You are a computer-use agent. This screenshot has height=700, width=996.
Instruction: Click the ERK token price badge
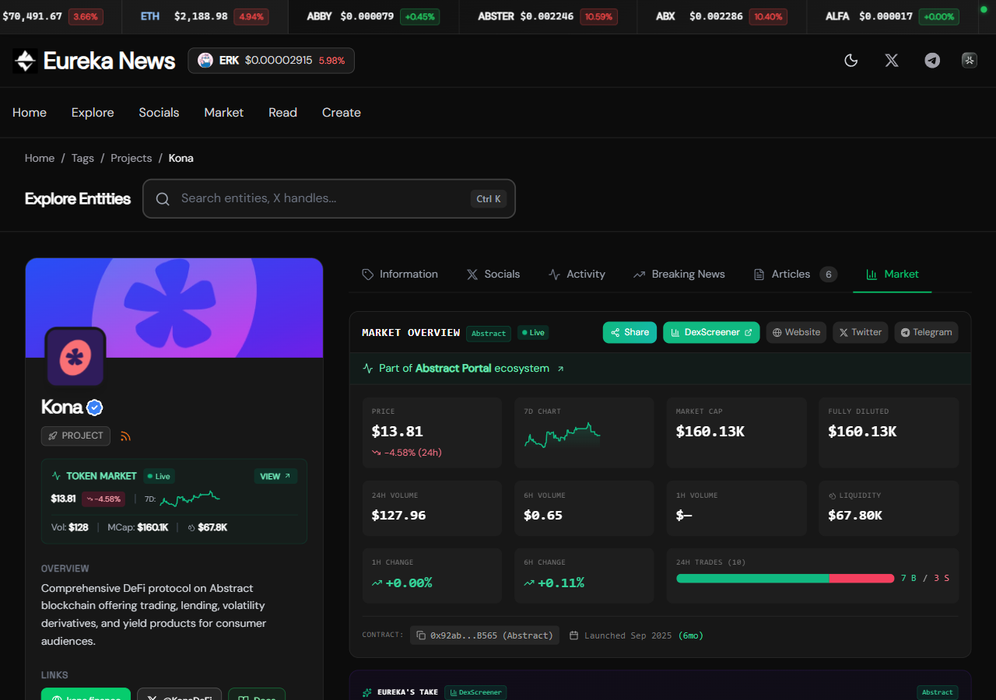pos(271,60)
